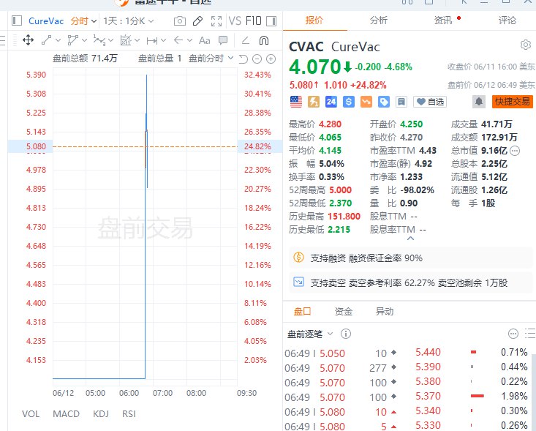
Task: Open quote panel settings gear
Action: (x=526, y=45)
